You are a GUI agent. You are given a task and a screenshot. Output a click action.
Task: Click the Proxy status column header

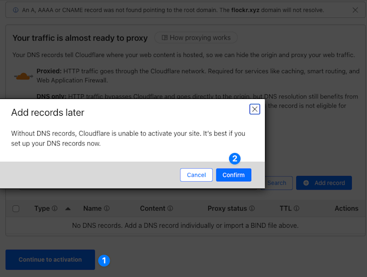click(227, 208)
